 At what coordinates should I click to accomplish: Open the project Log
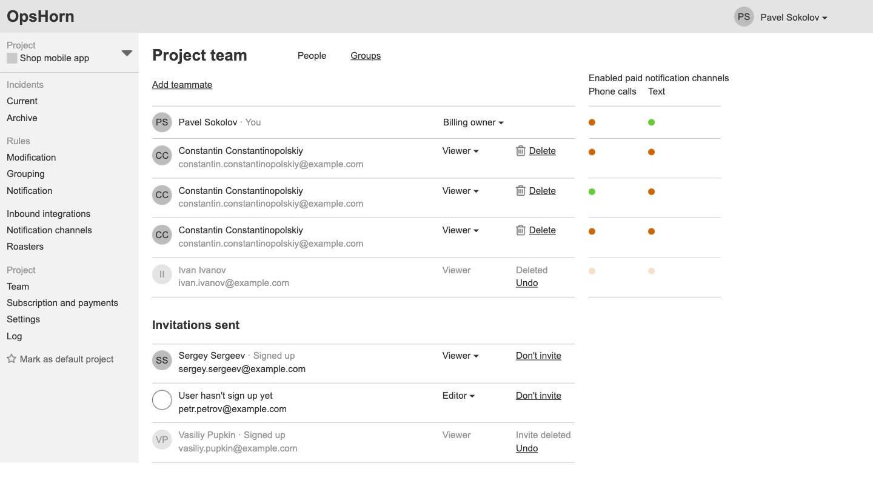[14, 336]
